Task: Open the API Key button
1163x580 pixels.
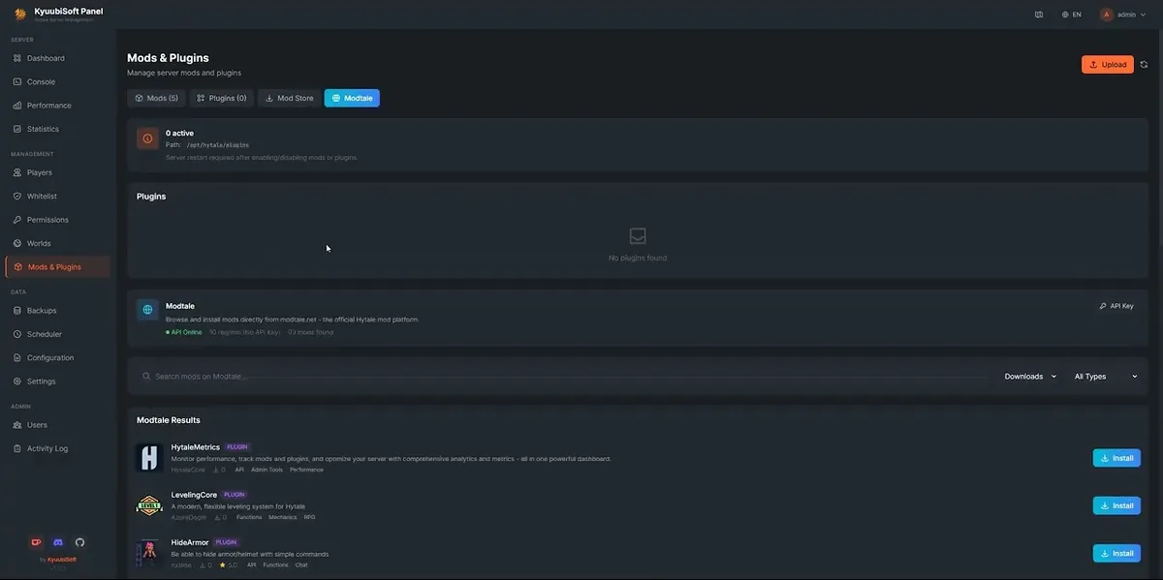Action: (1116, 306)
